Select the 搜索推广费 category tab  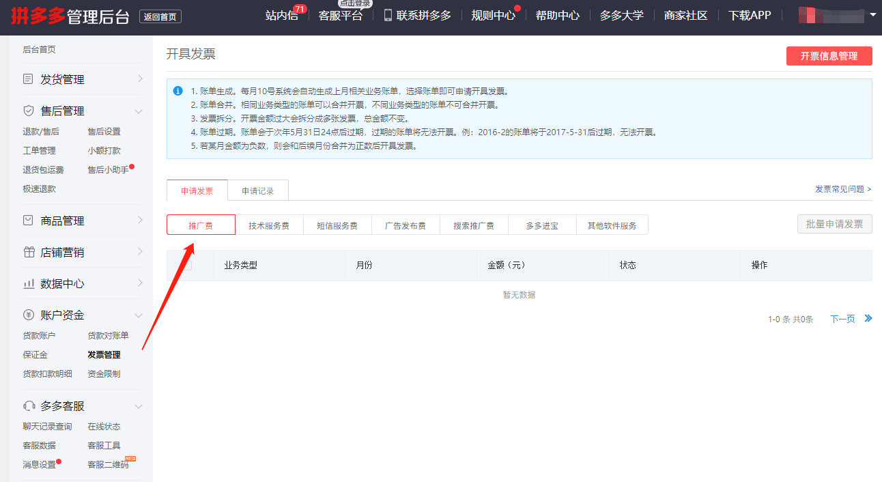[474, 225]
